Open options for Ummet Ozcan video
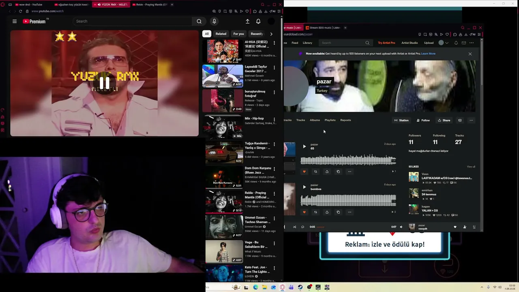 coord(274,219)
